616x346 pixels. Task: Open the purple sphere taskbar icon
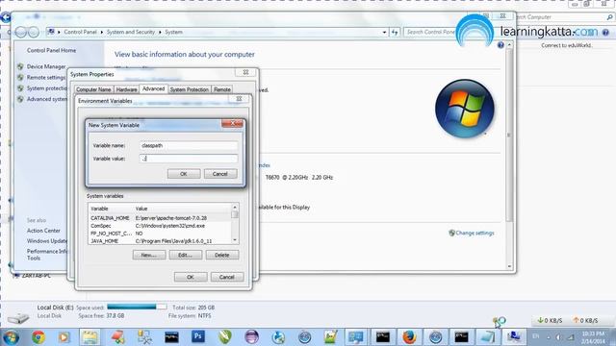coord(252,337)
